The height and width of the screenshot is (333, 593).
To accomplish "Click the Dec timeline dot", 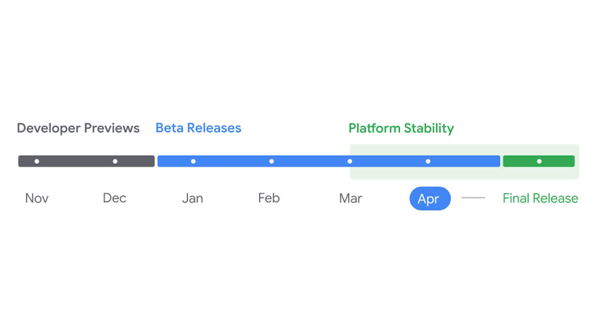I will (x=115, y=161).
